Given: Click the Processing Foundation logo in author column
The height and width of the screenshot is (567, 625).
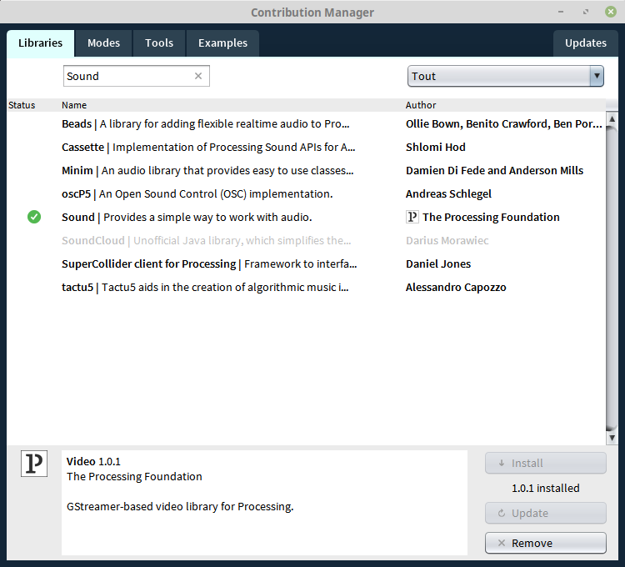Looking at the screenshot, I should coord(412,217).
